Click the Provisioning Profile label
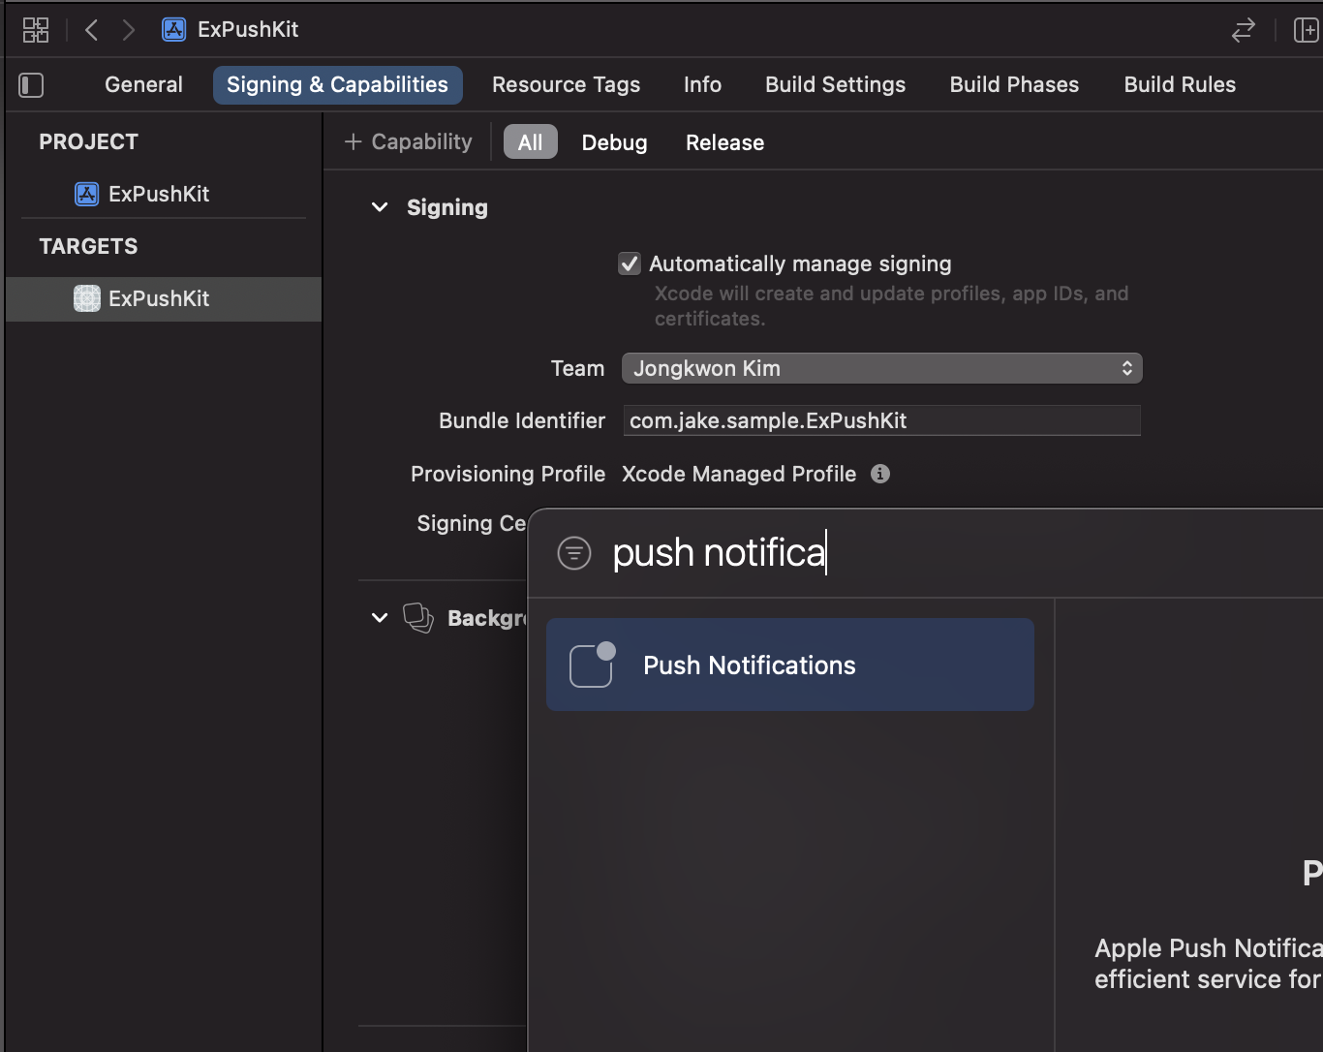 coord(508,474)
